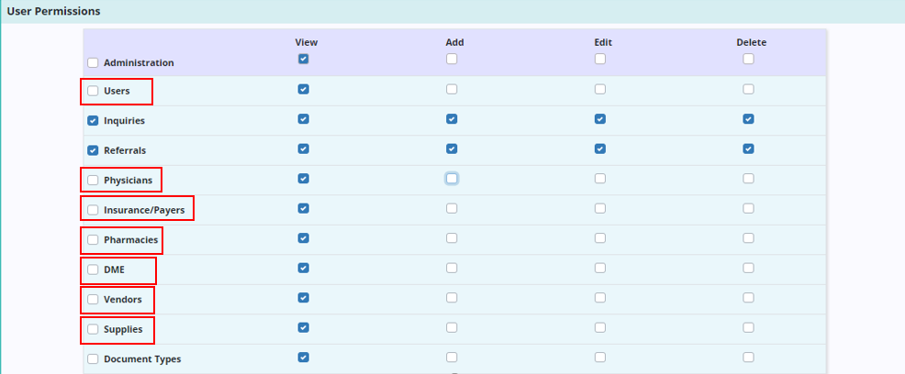The image size is (905, 374).
Task: Enable the Physicians Add permission checkbox
Action: pyautogui.click(x=452, y=178)
